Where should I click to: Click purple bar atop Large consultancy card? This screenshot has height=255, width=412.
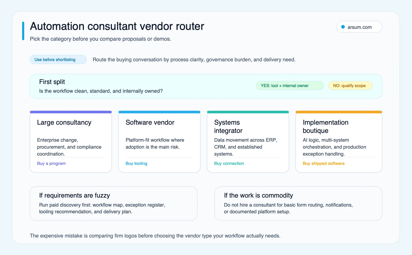(71, 112)
